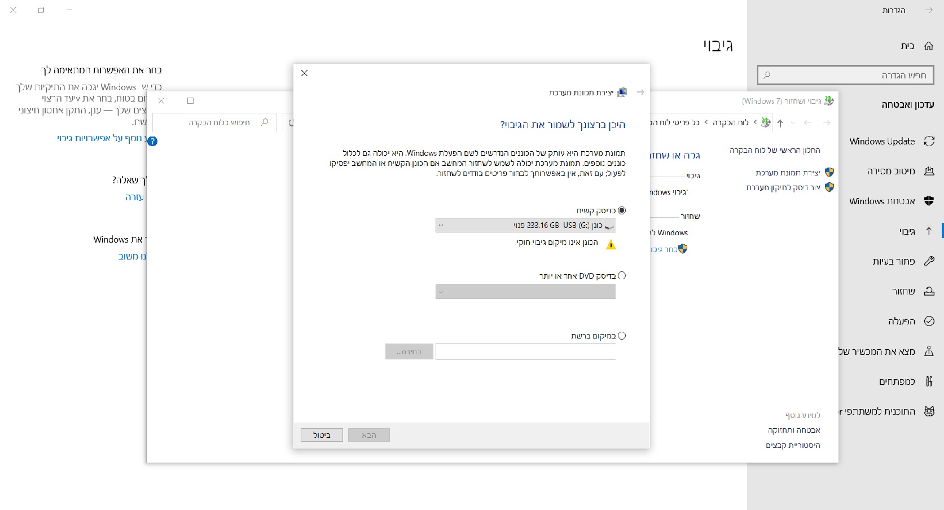Viewport: 944px width, 510px height.
Task: Click the refresh button in Control Panel address bar
Action: 291,122
